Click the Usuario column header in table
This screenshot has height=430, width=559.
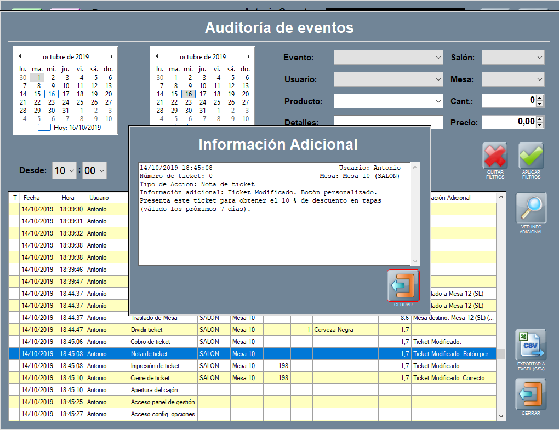tap(107, 198)
